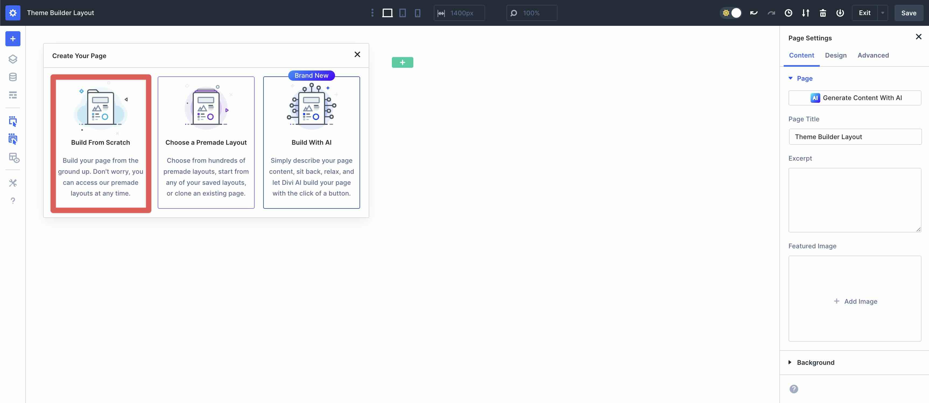Switch to the Advanced tab
Viewport: 929px width, 403px height.
[873, 55]
